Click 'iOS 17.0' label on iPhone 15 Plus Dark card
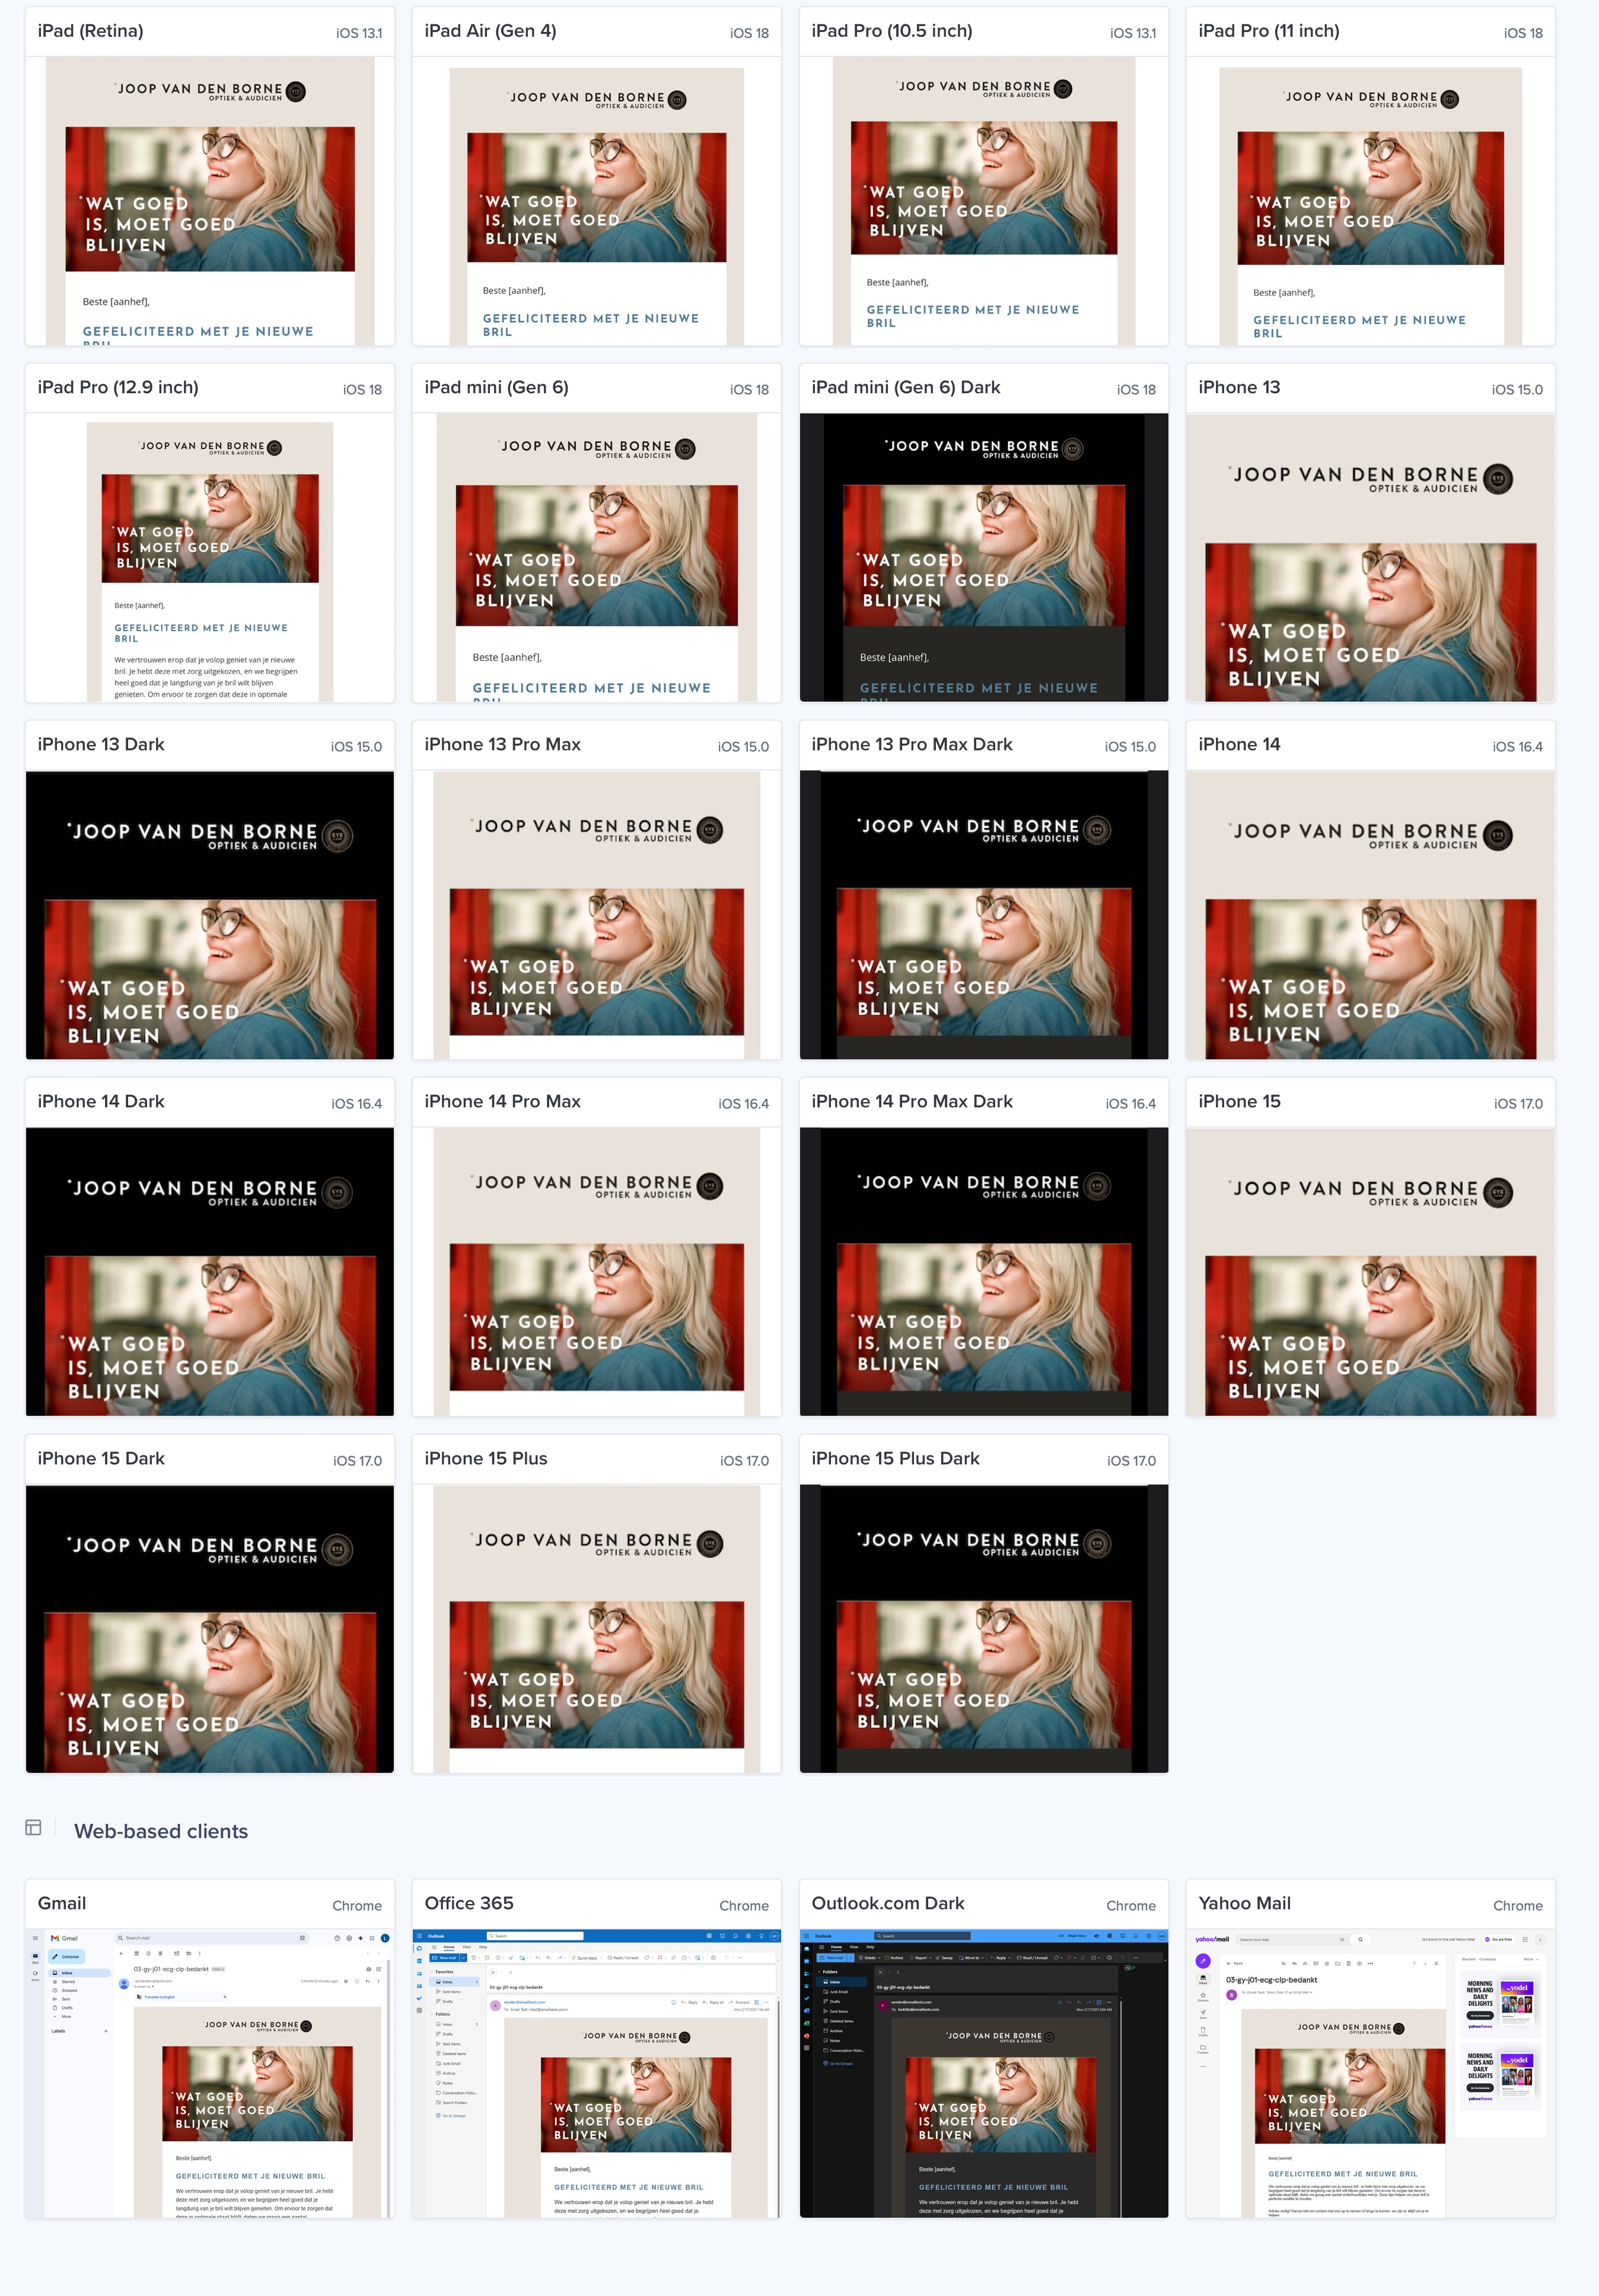 click(1131, 1462)
